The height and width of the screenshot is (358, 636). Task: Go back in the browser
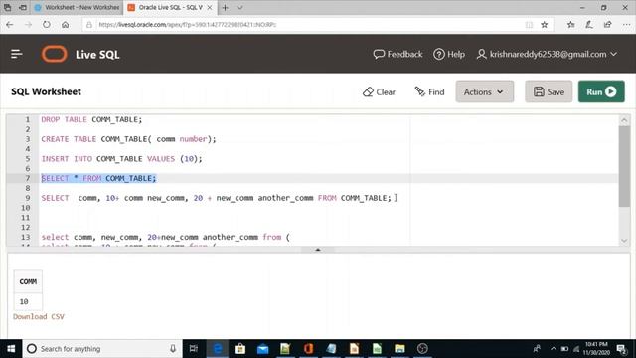pos(10,24)
